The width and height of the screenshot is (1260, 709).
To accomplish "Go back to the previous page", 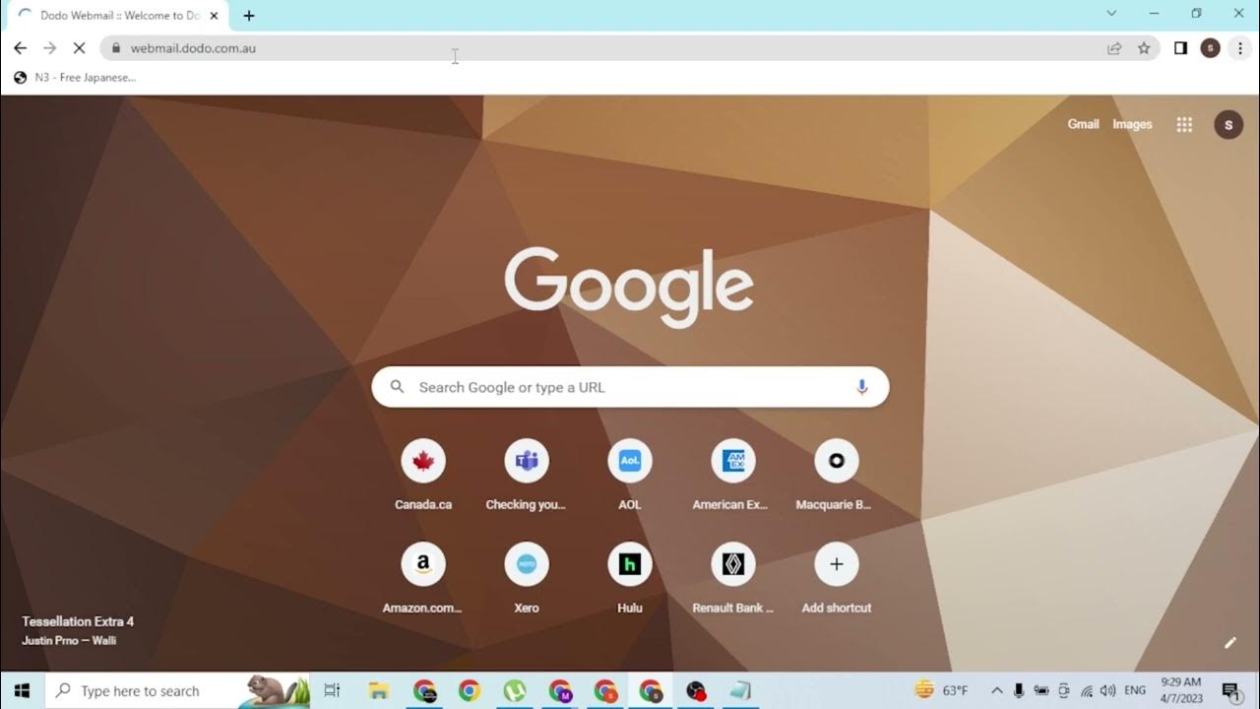I will (20, 48).
